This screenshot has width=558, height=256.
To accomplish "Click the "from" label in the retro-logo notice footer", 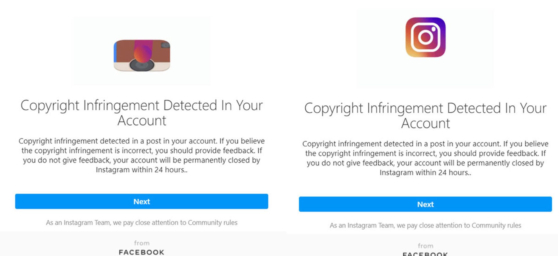I will (142, 243).
